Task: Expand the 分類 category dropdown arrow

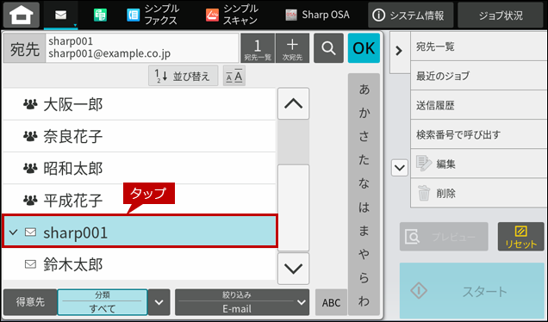Action: point(159,302)
